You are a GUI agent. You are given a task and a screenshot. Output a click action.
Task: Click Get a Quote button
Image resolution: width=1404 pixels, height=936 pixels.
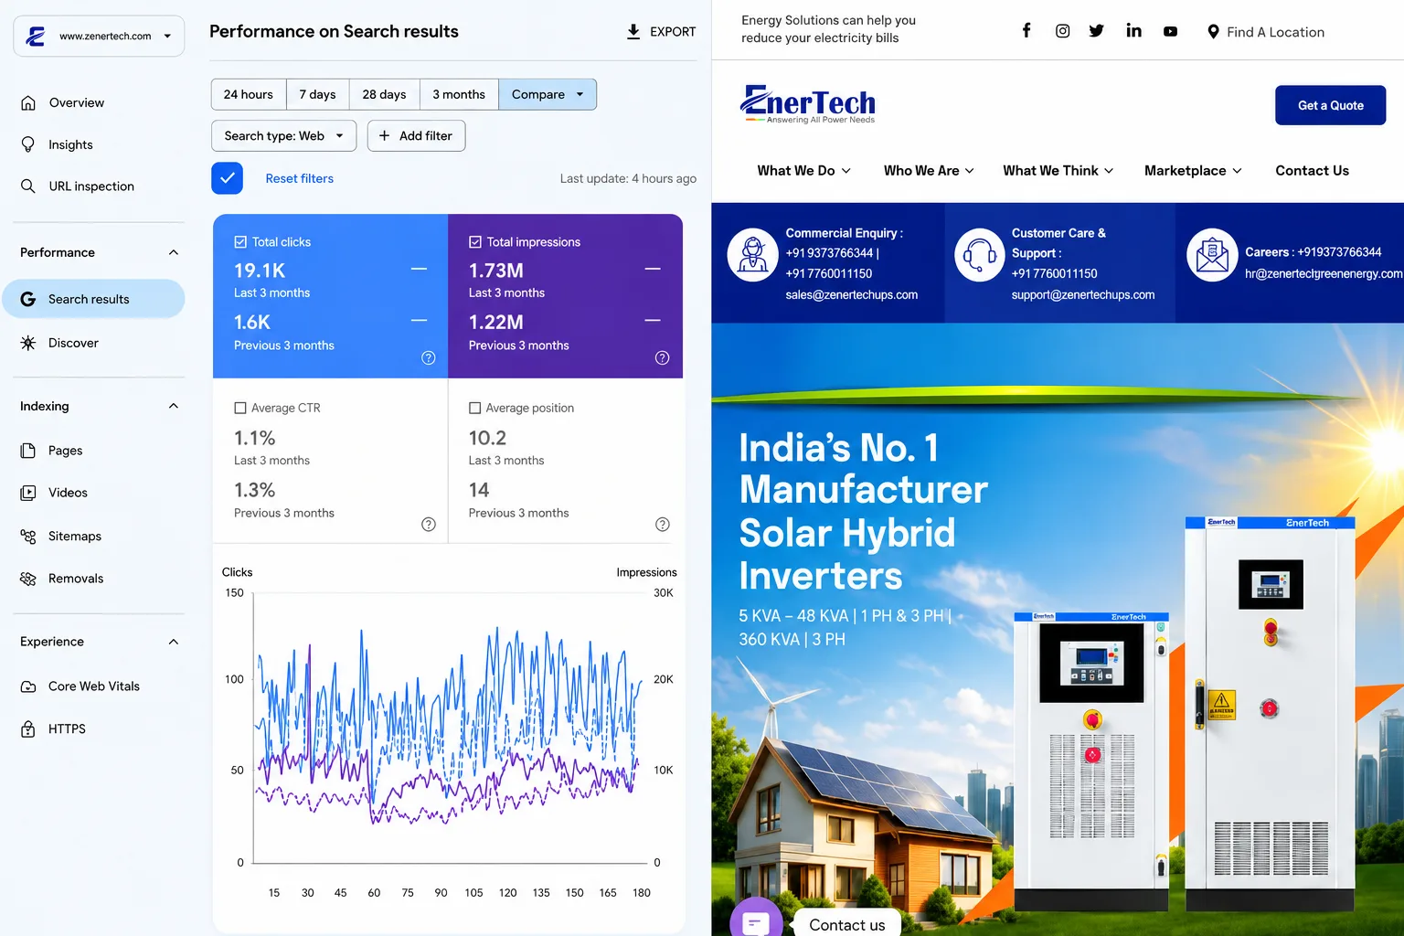(x=1331, y=105)
